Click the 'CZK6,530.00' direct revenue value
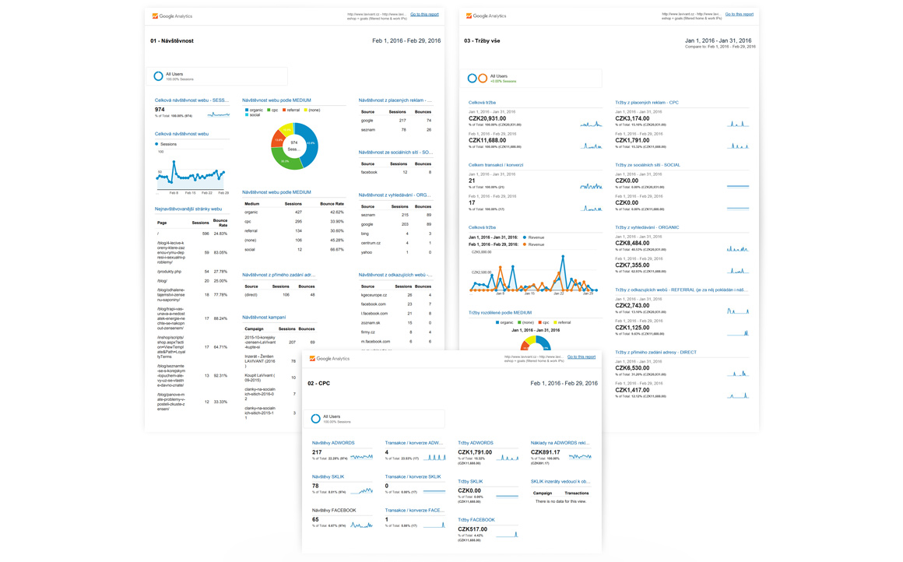Viewport: 903px width, 562px height. tap(632, 368)
